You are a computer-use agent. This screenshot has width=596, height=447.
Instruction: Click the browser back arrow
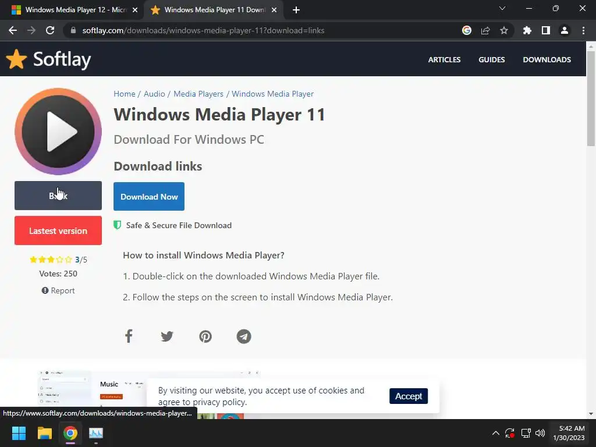tap(13, 30)
